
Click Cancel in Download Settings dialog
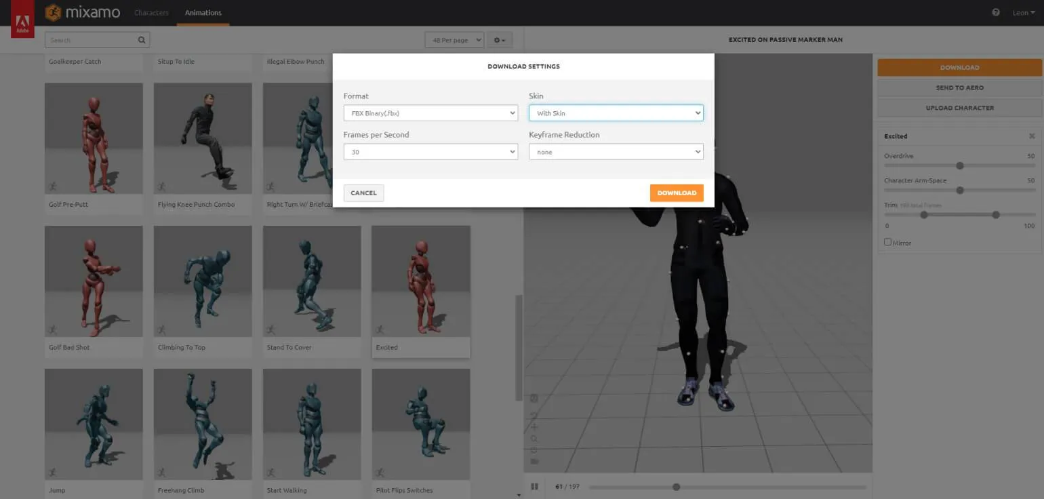click(x=363, y=193)
